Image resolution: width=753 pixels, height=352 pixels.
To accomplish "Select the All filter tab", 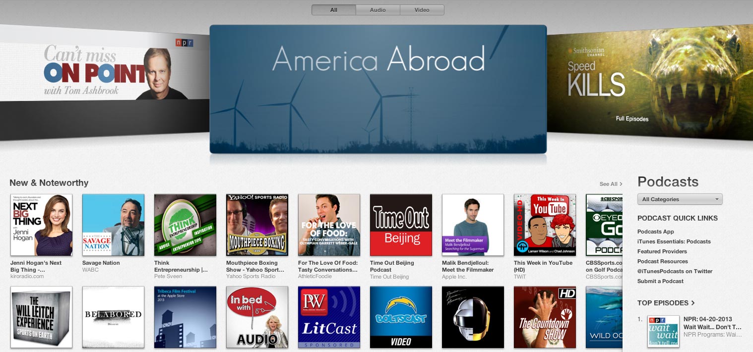I will coord(334,10).
